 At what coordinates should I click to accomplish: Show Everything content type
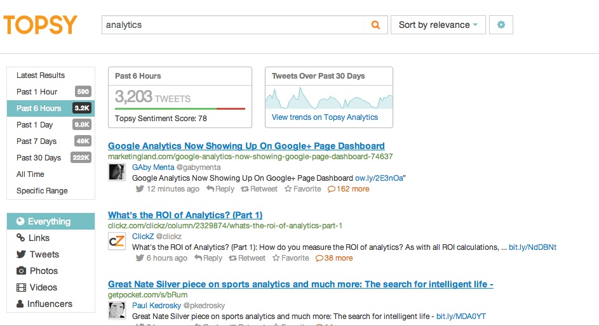click(x=51, y=221)
